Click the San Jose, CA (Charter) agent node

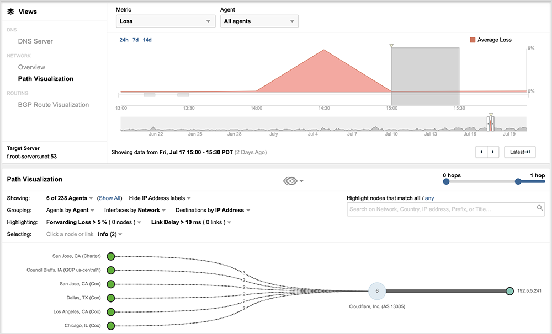point(110,256)
